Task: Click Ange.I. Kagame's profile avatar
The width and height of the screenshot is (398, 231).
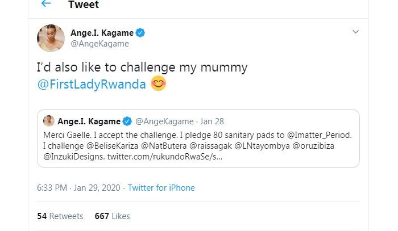Action: tap(50, 38)
